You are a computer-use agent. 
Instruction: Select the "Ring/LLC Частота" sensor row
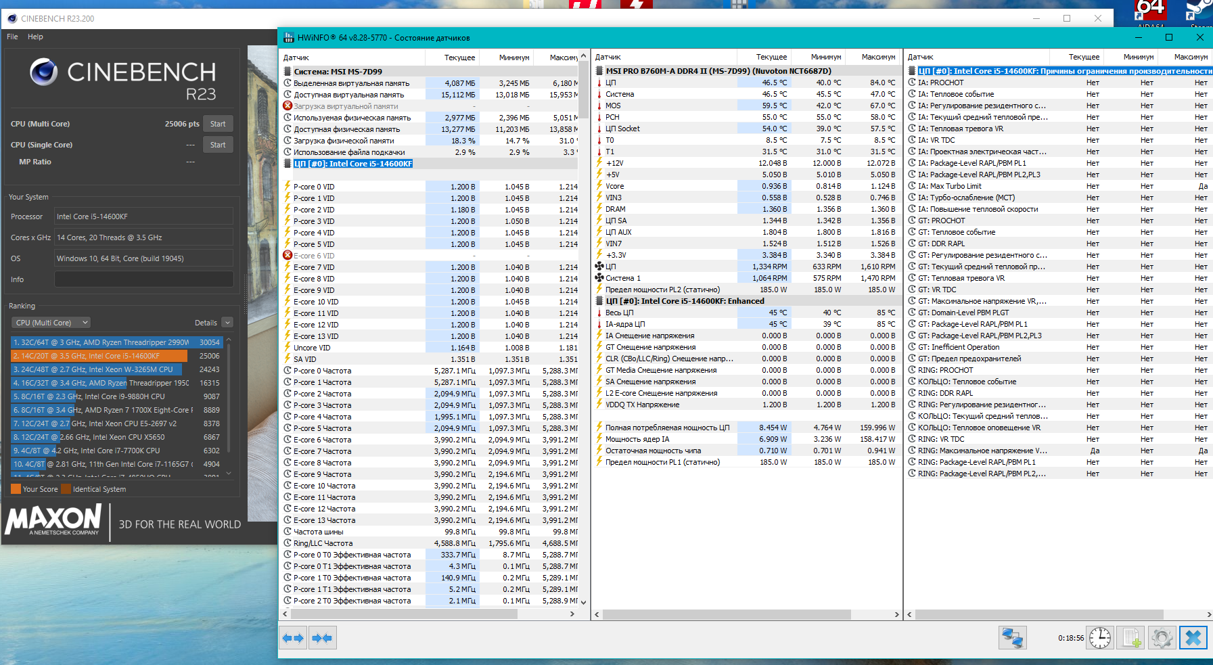pyautogui.click(x=430, y=543)
